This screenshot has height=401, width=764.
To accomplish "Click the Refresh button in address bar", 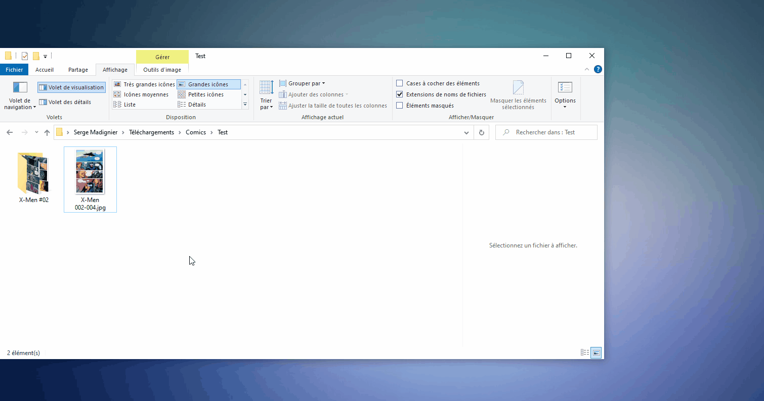I will tap(482, 132).
